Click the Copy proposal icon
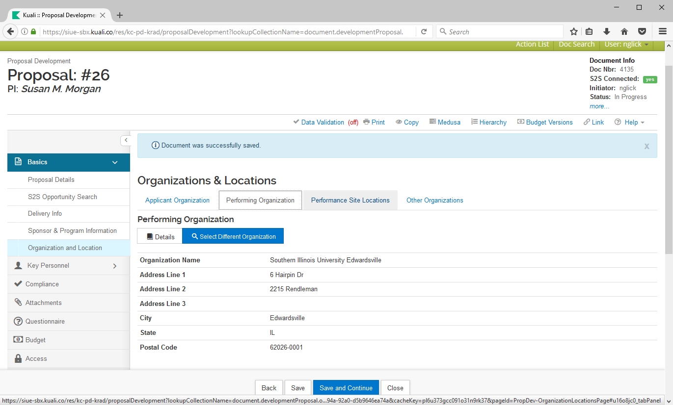 coord(399,122)
